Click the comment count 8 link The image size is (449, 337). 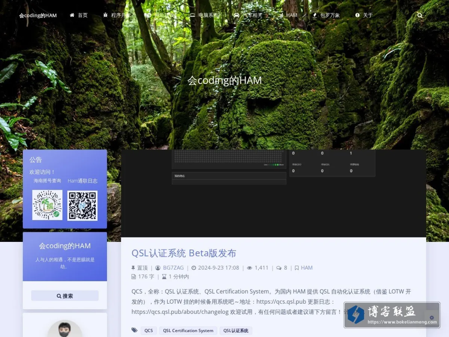tap(285, 268)
